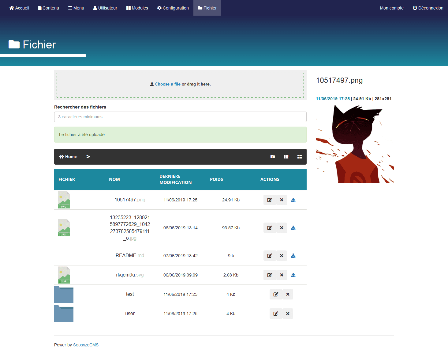Delete the README.md file
This screenshot has height=351, width=448.
[x=282, y=256]
